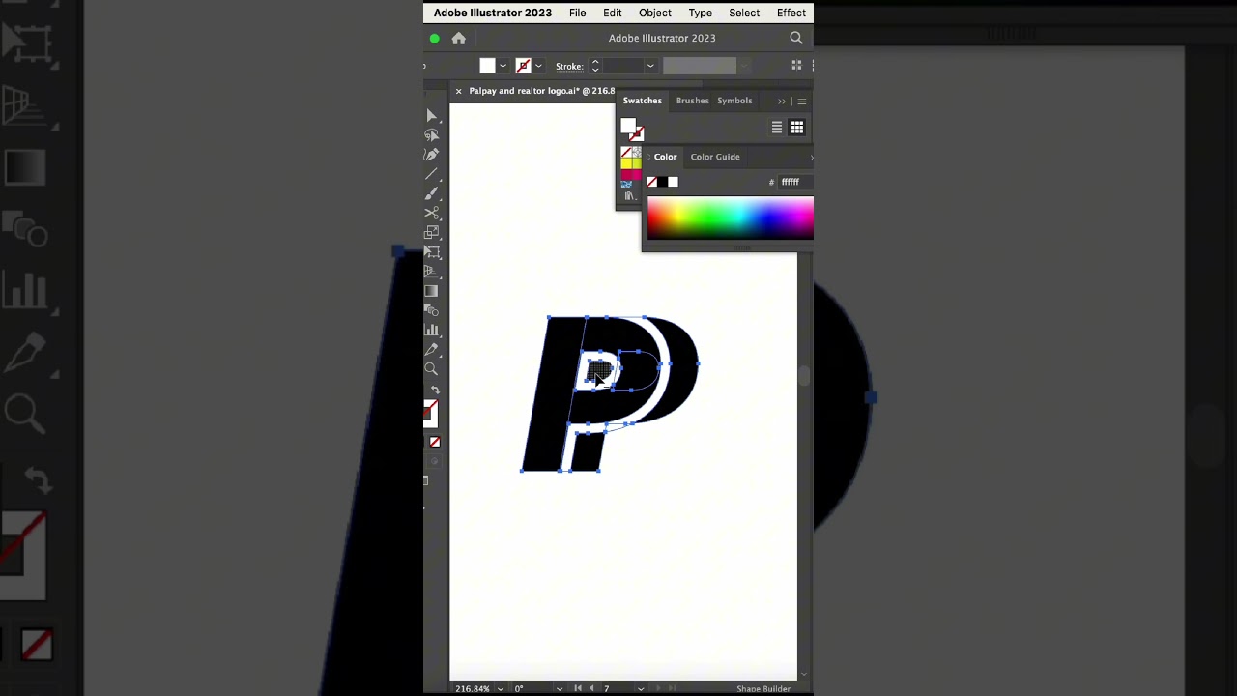This screenshot has height=696, width=1237.
Task: Click the toolbar fill and stroke box
Action: [430, 414]
